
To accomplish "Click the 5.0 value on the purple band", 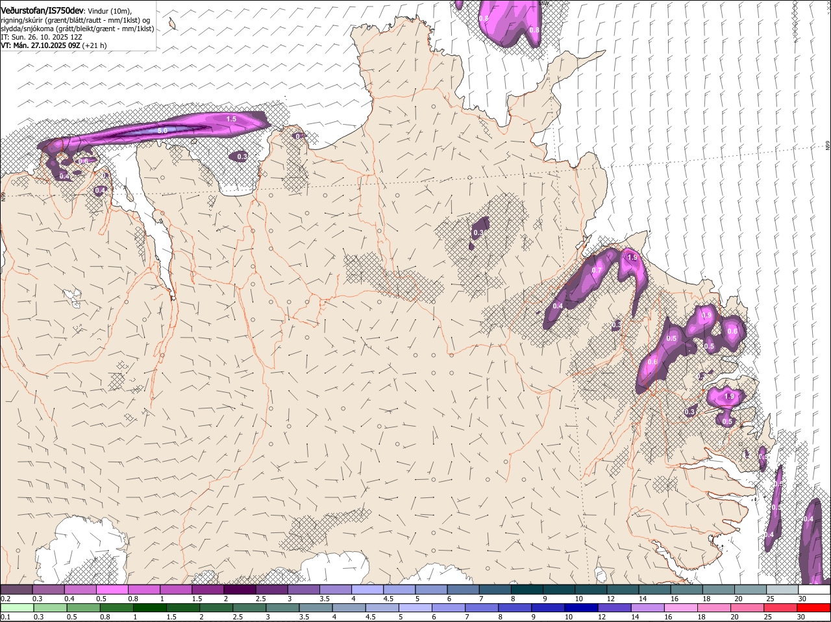I will tap(162, 131).
